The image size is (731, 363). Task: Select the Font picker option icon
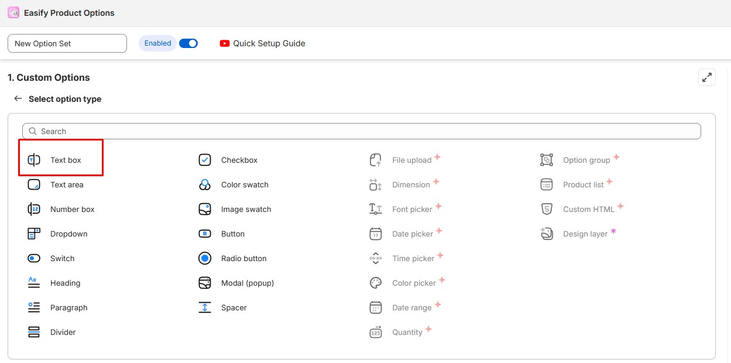click(x=375, y=209)
